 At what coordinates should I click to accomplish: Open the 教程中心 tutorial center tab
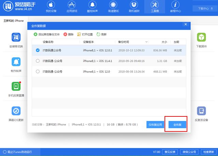click(x=175, y=7)
